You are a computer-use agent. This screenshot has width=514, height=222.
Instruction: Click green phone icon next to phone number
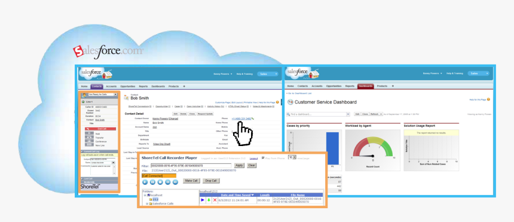click(253, 118)
